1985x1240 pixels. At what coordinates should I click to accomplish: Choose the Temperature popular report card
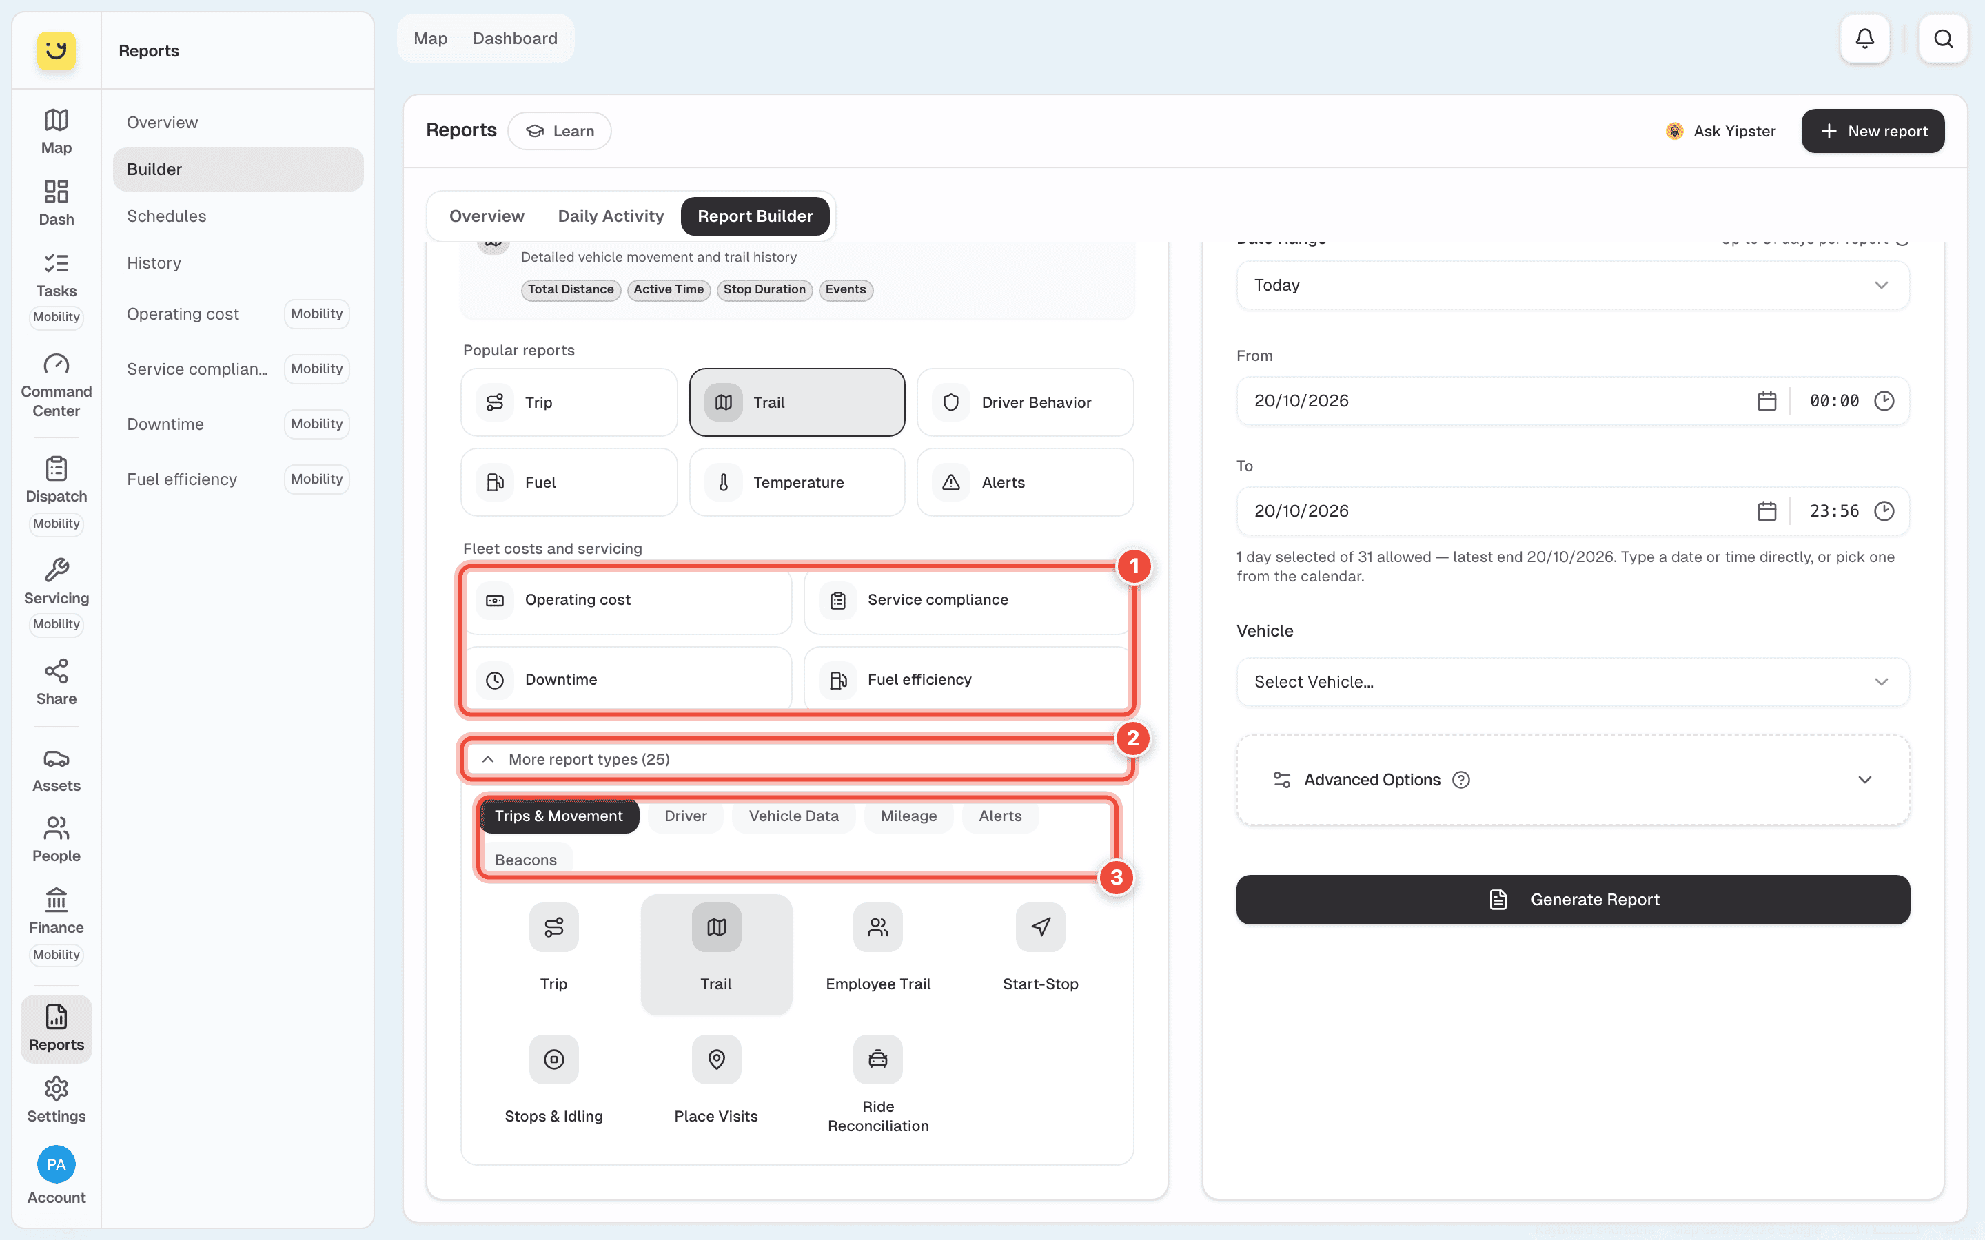797,482
